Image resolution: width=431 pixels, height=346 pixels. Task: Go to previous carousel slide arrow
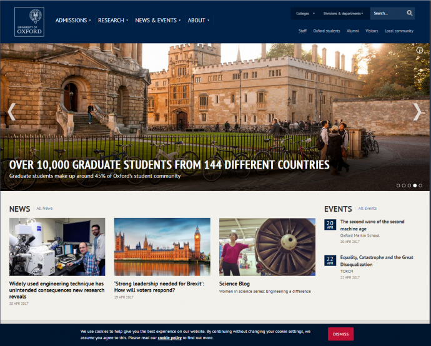tap(11, 112)
